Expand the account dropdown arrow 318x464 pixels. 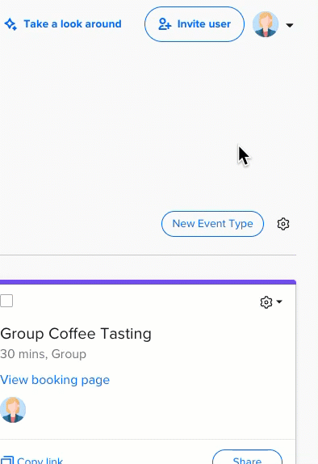[290, 25]
